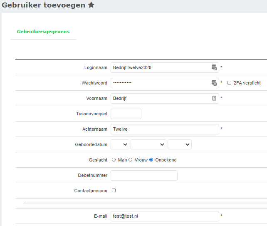The height and width of the screenshot is (226, 267).
Task: Click the empty Debetnummer field
Action: tap(144, 175)
